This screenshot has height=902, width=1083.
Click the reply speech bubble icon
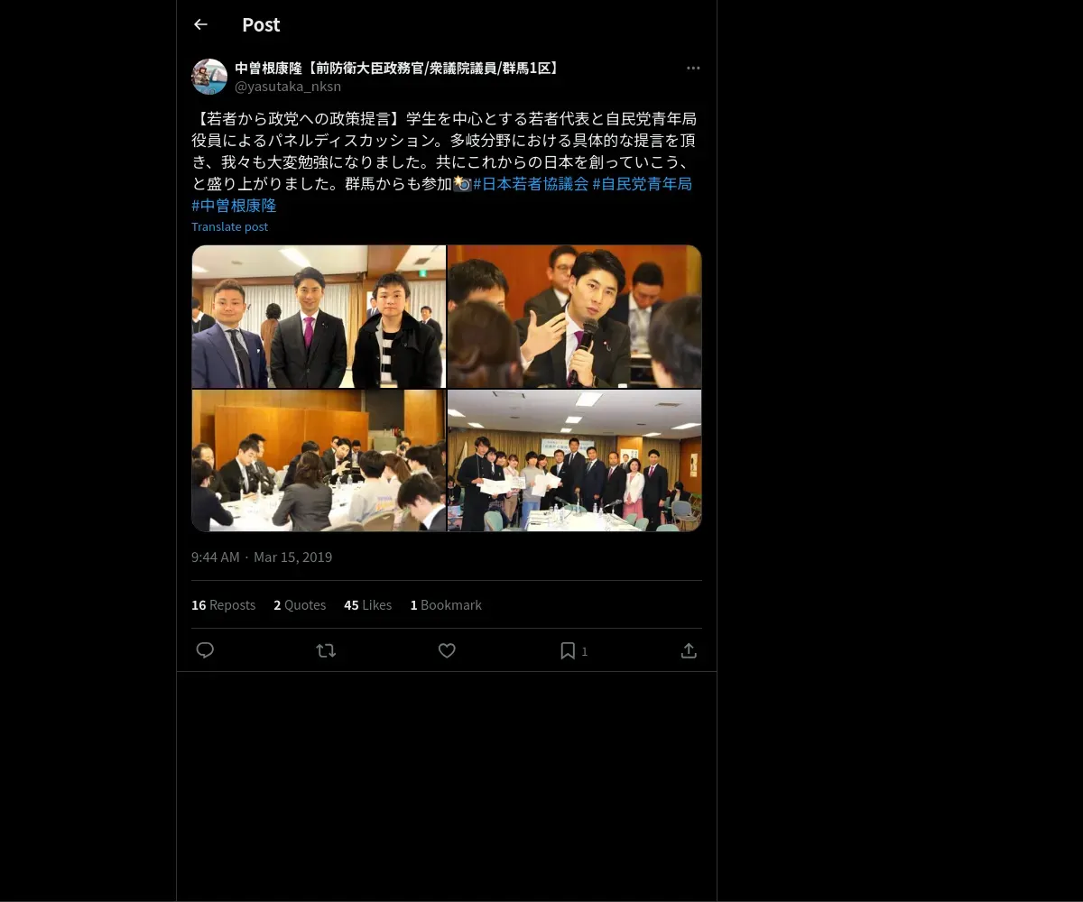205,650
